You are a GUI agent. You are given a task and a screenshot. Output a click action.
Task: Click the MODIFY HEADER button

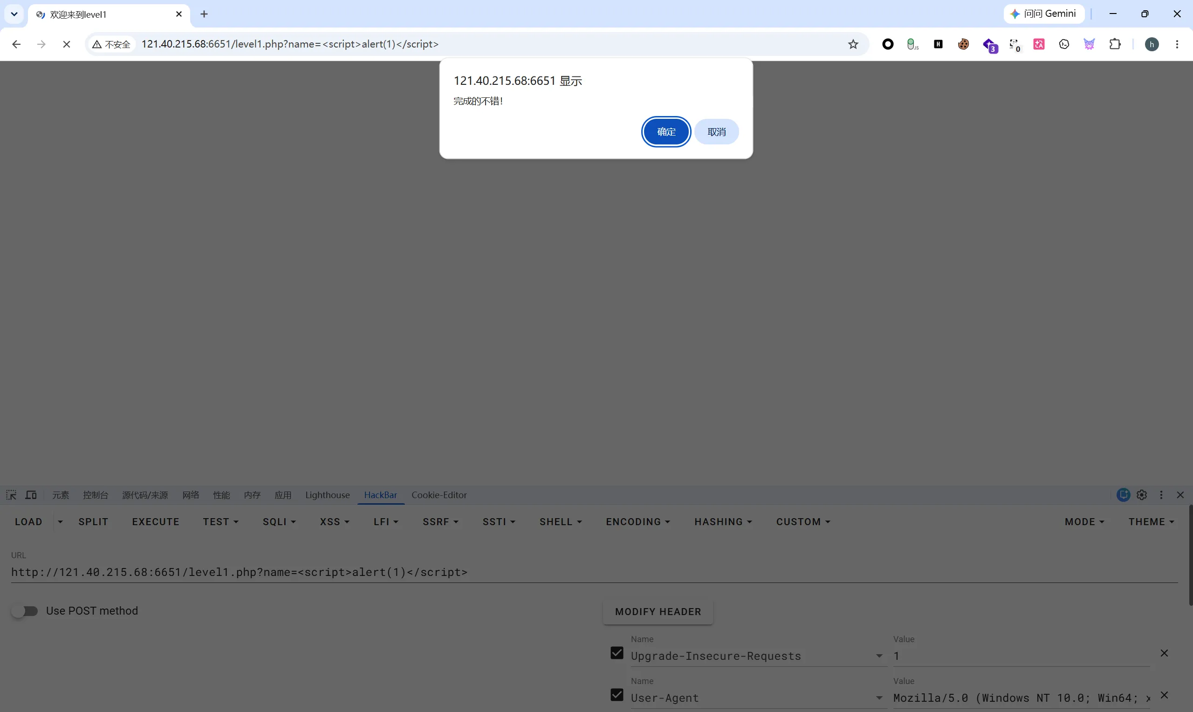click(x=658, y=612)
